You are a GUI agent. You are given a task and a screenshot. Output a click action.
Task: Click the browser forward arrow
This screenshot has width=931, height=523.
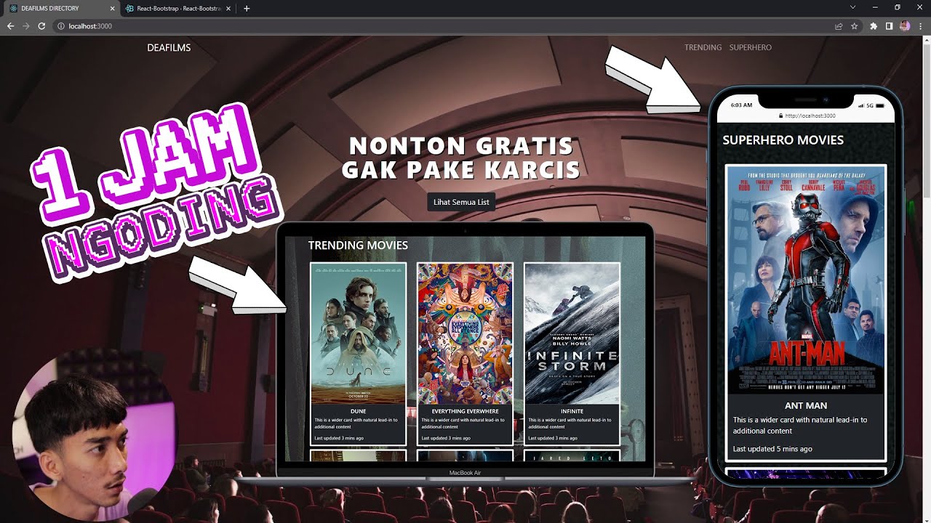click(x=26, y=26)
